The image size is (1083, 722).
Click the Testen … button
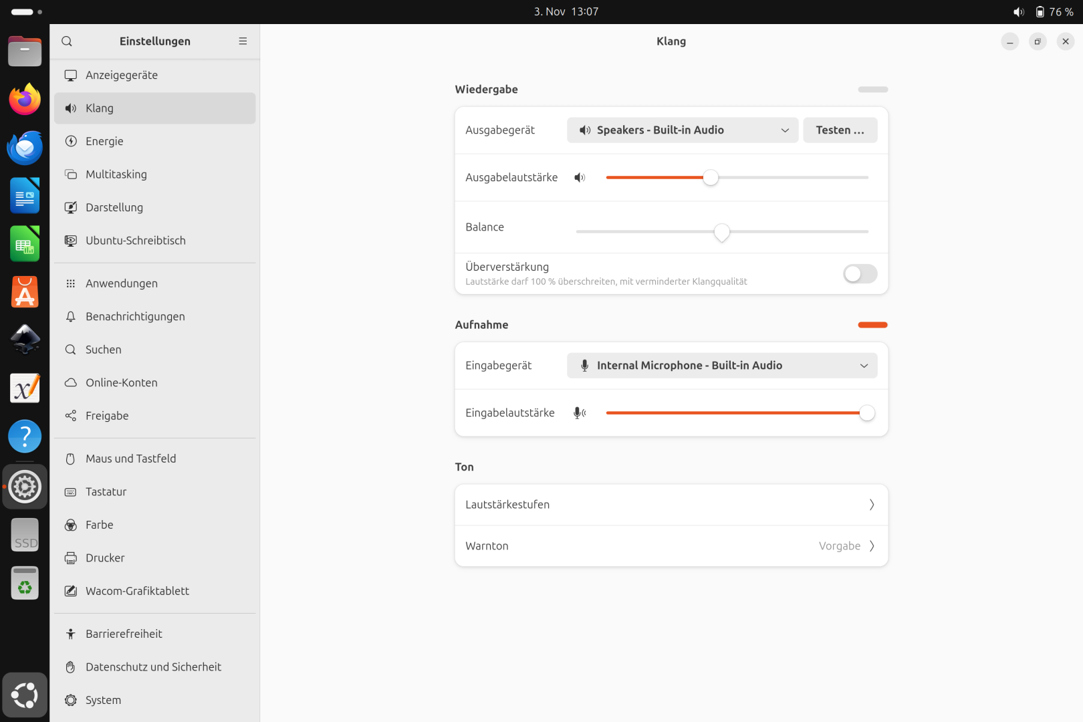pos(840,130)
